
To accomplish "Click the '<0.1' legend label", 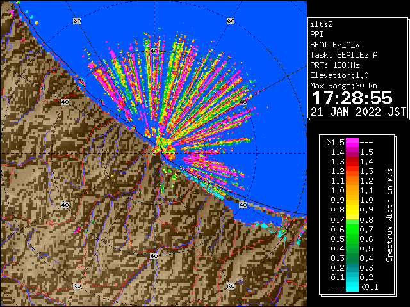I will pos(369,287).
